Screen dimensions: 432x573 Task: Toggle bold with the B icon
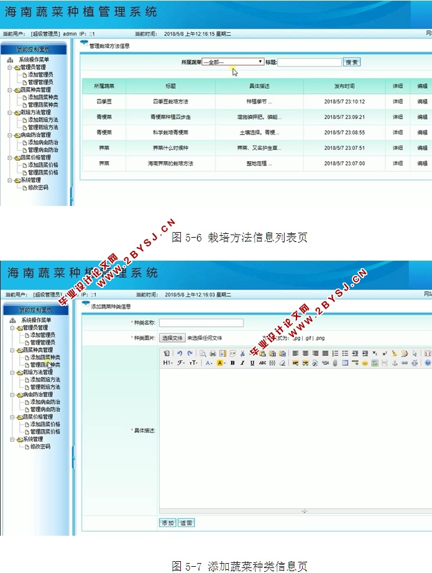click(232, 363)
